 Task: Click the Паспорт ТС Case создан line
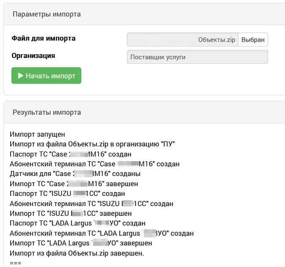pos(71,154)
